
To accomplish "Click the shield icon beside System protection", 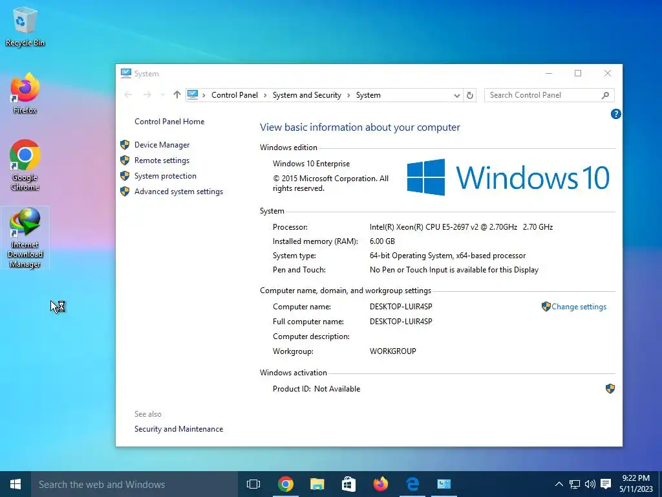I will tap(125, 176).
